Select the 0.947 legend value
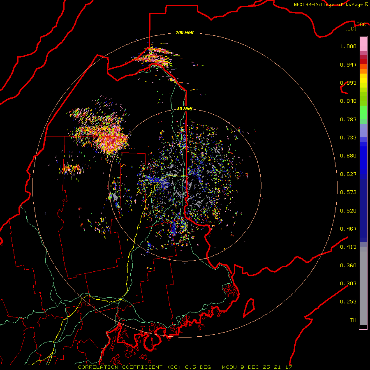This screenshot has width=370, height=370. [348, 65]
